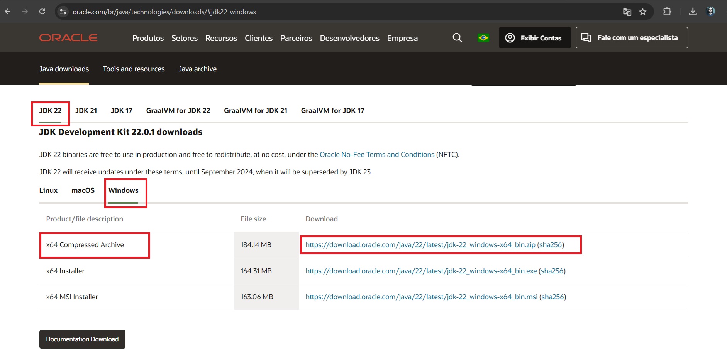Open the chat icon beside Fale com um especialista
This screenshot has width=727, height=354.
click(x=586, y=38)
